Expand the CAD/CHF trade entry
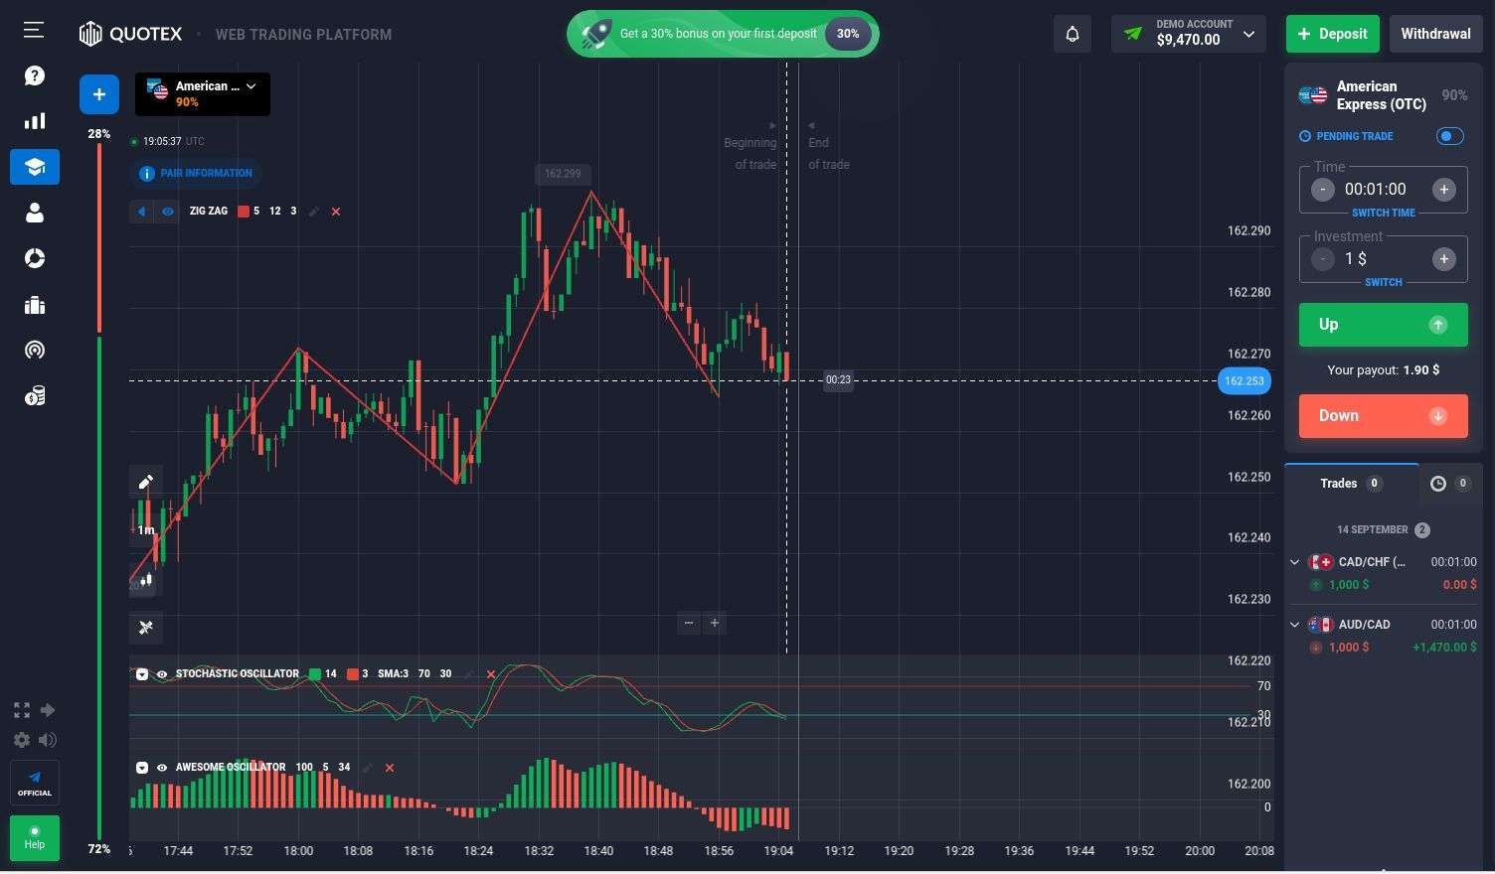The height and width of the screenshot is (874, 1495). coord(1294,562)
